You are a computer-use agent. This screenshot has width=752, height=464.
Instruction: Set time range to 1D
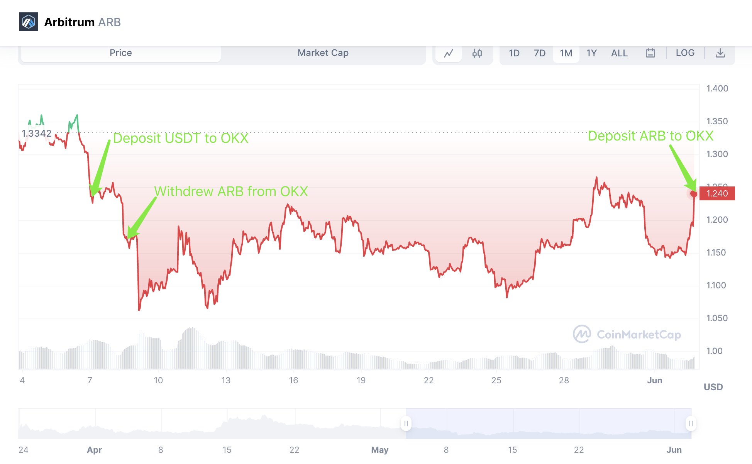(x=514, y=53)
